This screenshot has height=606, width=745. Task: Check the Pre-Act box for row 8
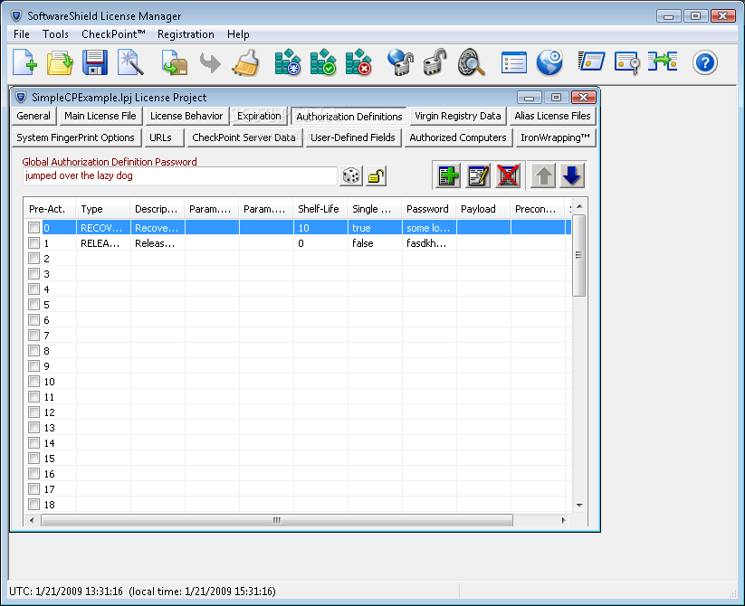click(x=33, y=351)
